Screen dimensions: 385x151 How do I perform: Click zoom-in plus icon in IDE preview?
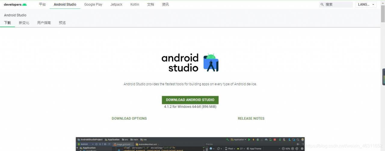point(292,149)
